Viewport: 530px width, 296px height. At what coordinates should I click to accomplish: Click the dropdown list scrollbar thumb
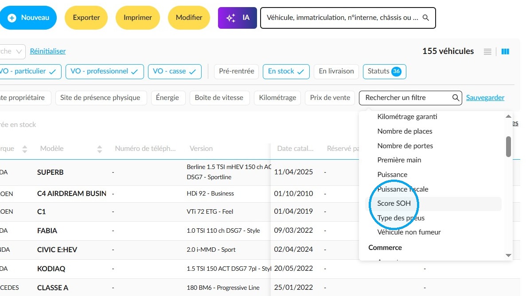point(508,146)
